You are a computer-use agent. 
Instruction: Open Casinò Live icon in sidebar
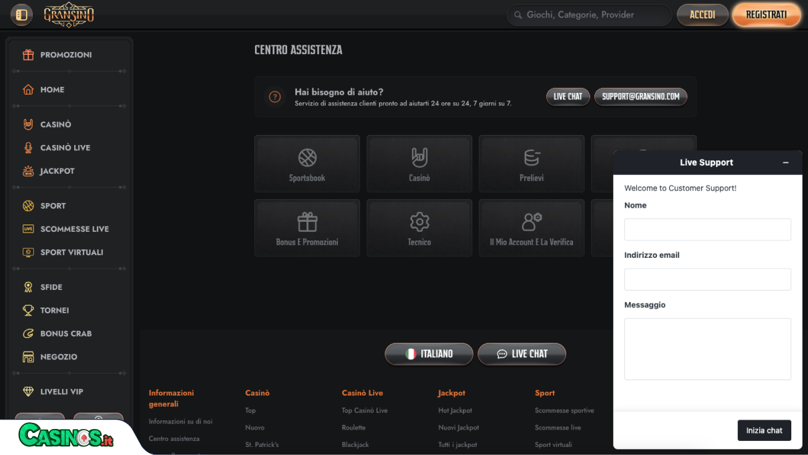click(x=28, y=148)
